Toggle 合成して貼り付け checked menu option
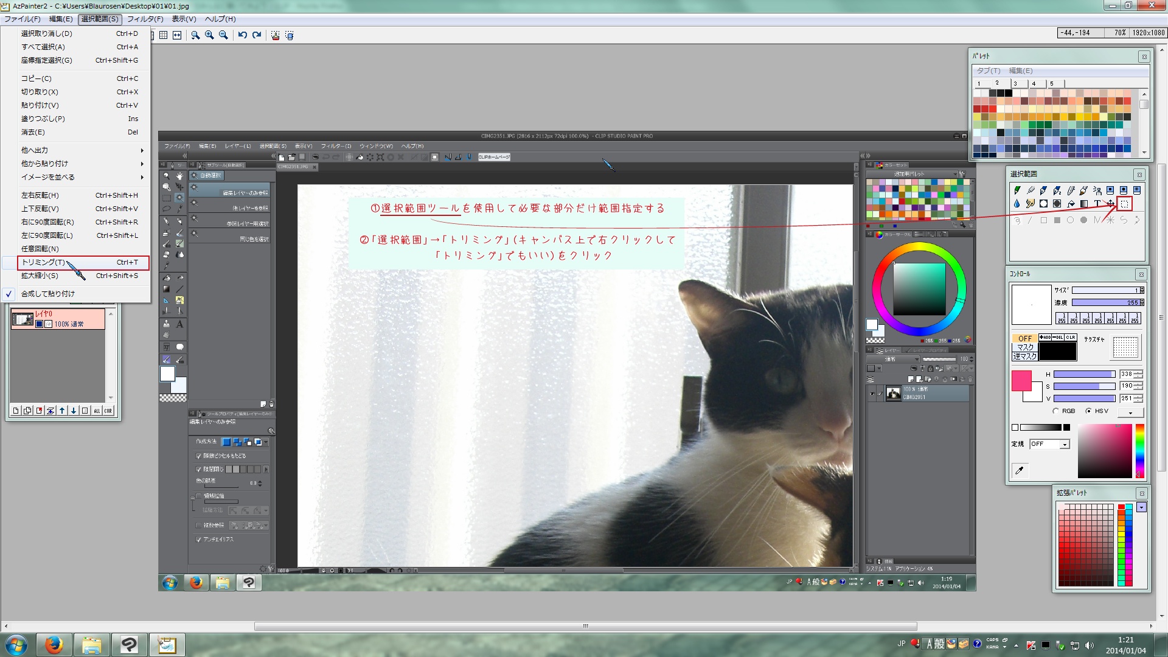The height and width of the screenshot is (657, 1168). [x=48, y=294]
